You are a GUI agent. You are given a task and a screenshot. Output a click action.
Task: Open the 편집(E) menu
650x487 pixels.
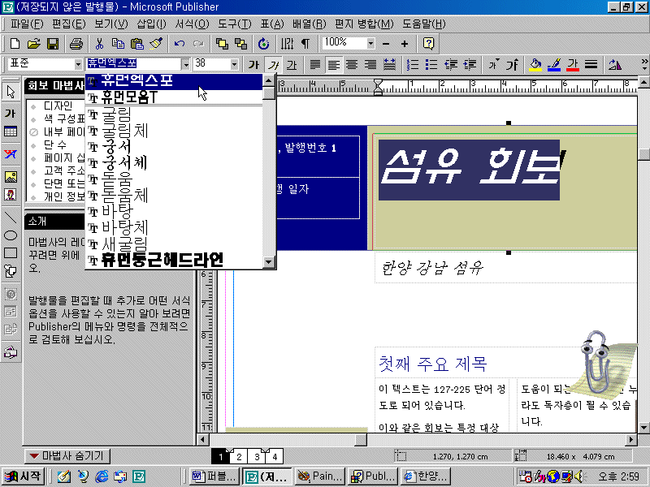69,24
